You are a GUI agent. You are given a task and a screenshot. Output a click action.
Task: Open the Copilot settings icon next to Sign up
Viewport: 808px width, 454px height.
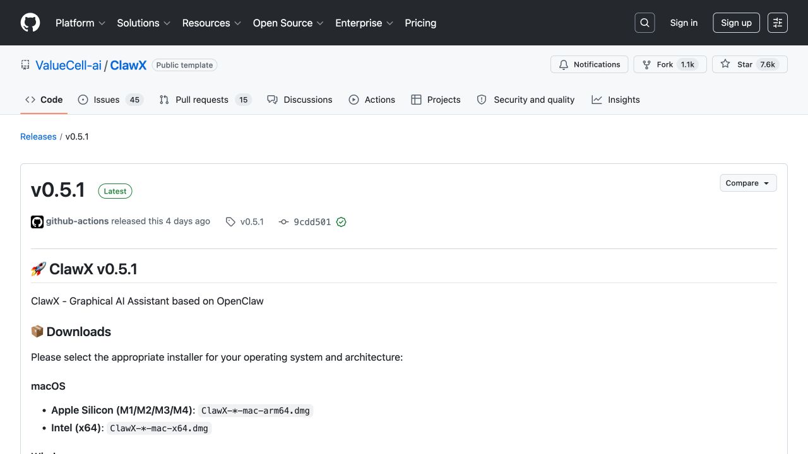click(x=778, y=23)
